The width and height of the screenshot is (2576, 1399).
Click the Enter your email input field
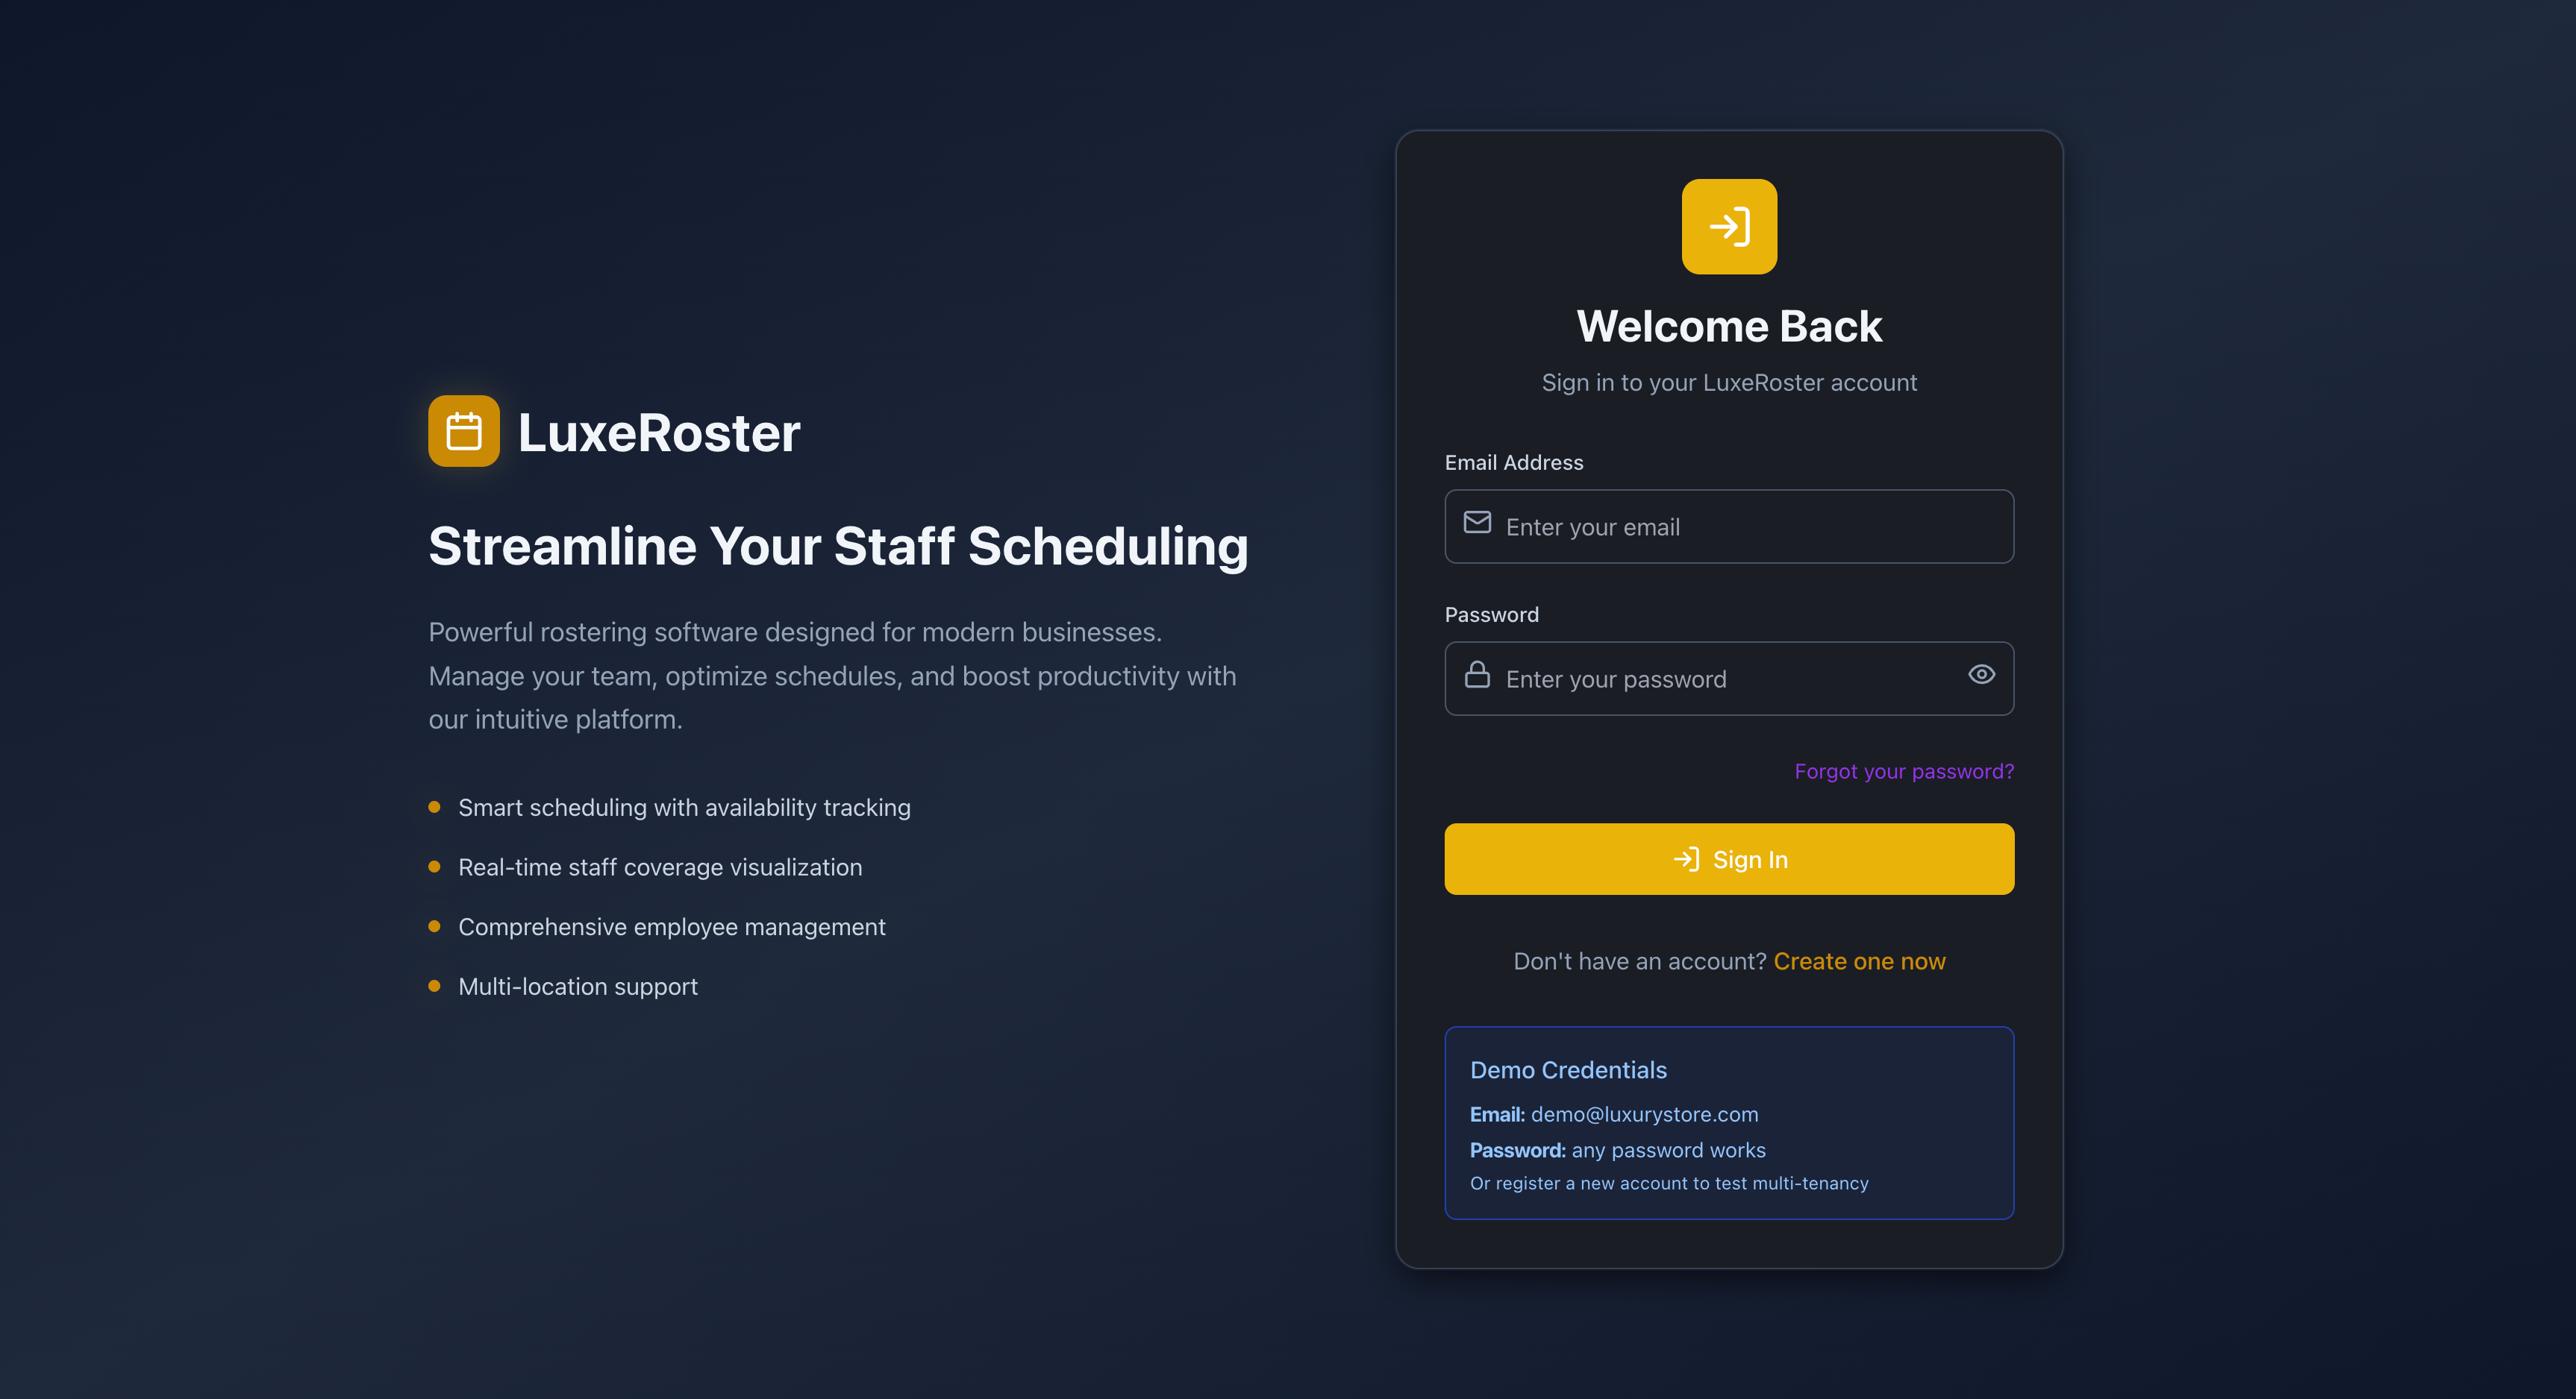click(1729, 526)
